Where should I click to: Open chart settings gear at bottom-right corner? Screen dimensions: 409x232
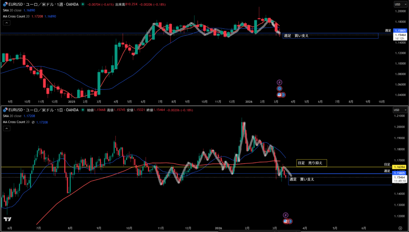pyautogui.click(x=400, y=228)
